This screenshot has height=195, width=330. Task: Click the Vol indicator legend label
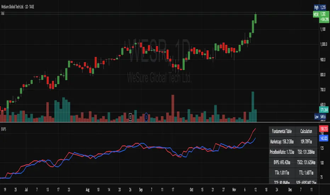[x=3, y=13]
